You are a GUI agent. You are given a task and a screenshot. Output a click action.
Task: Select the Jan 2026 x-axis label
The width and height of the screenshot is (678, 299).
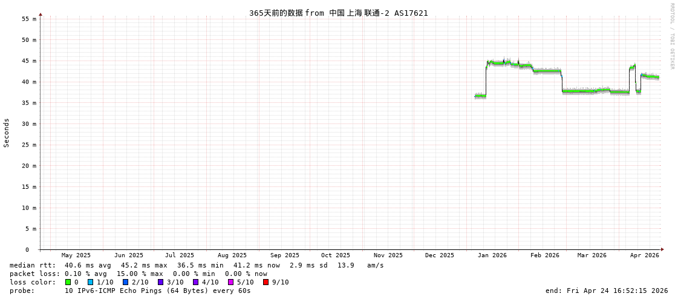pos(492,255)
